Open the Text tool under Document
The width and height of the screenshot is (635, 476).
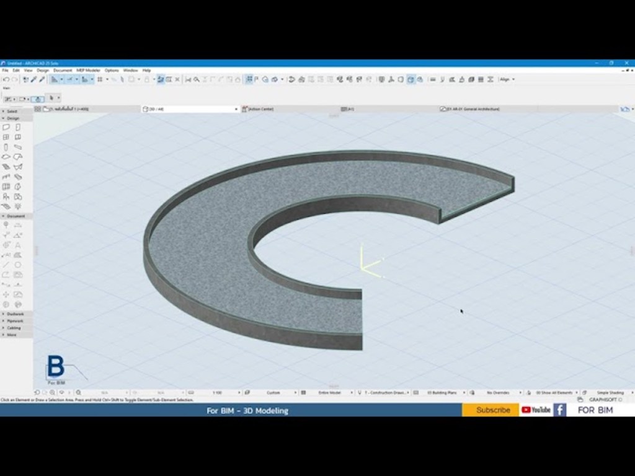click(x=17, y=246)
